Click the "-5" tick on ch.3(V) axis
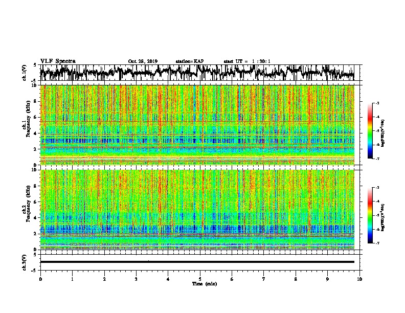The width and height of the screenshot is (405, 313). tap(34, 271)
